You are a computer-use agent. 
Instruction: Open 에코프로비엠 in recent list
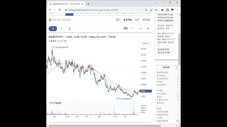click(162, 121)
